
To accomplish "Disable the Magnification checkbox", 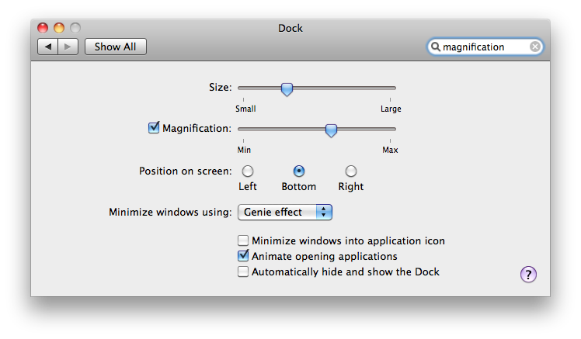I will [x=153, y=128].
